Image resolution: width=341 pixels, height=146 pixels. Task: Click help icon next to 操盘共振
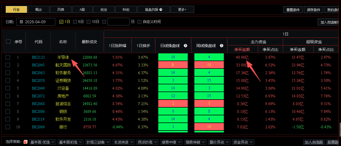pos(161,10)
